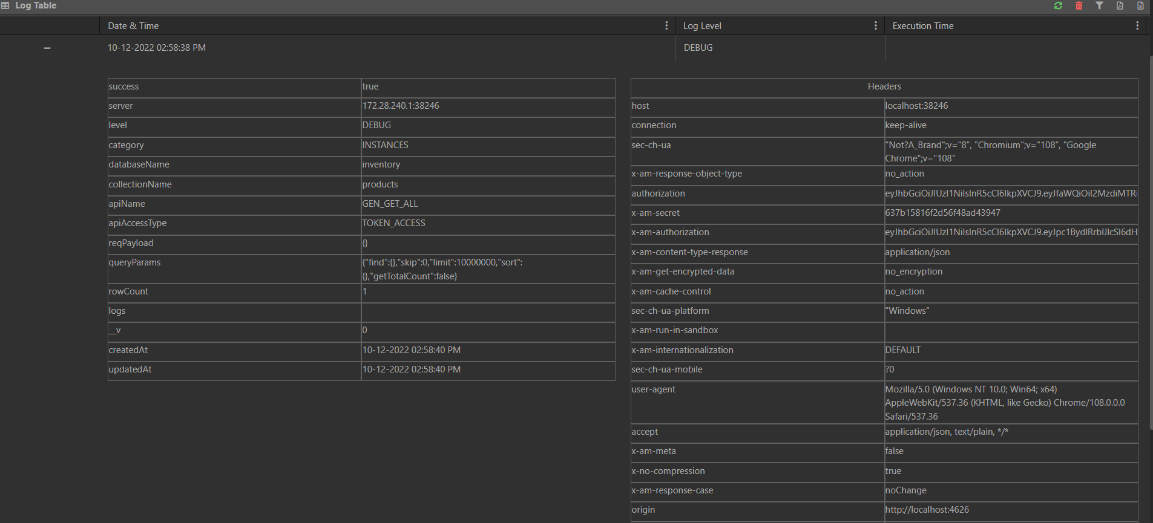
Task: Click the x-am-cache-control header label
Action: 671,291
